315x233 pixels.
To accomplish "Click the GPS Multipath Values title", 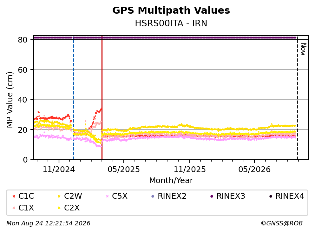I will [x=171, y=10].
